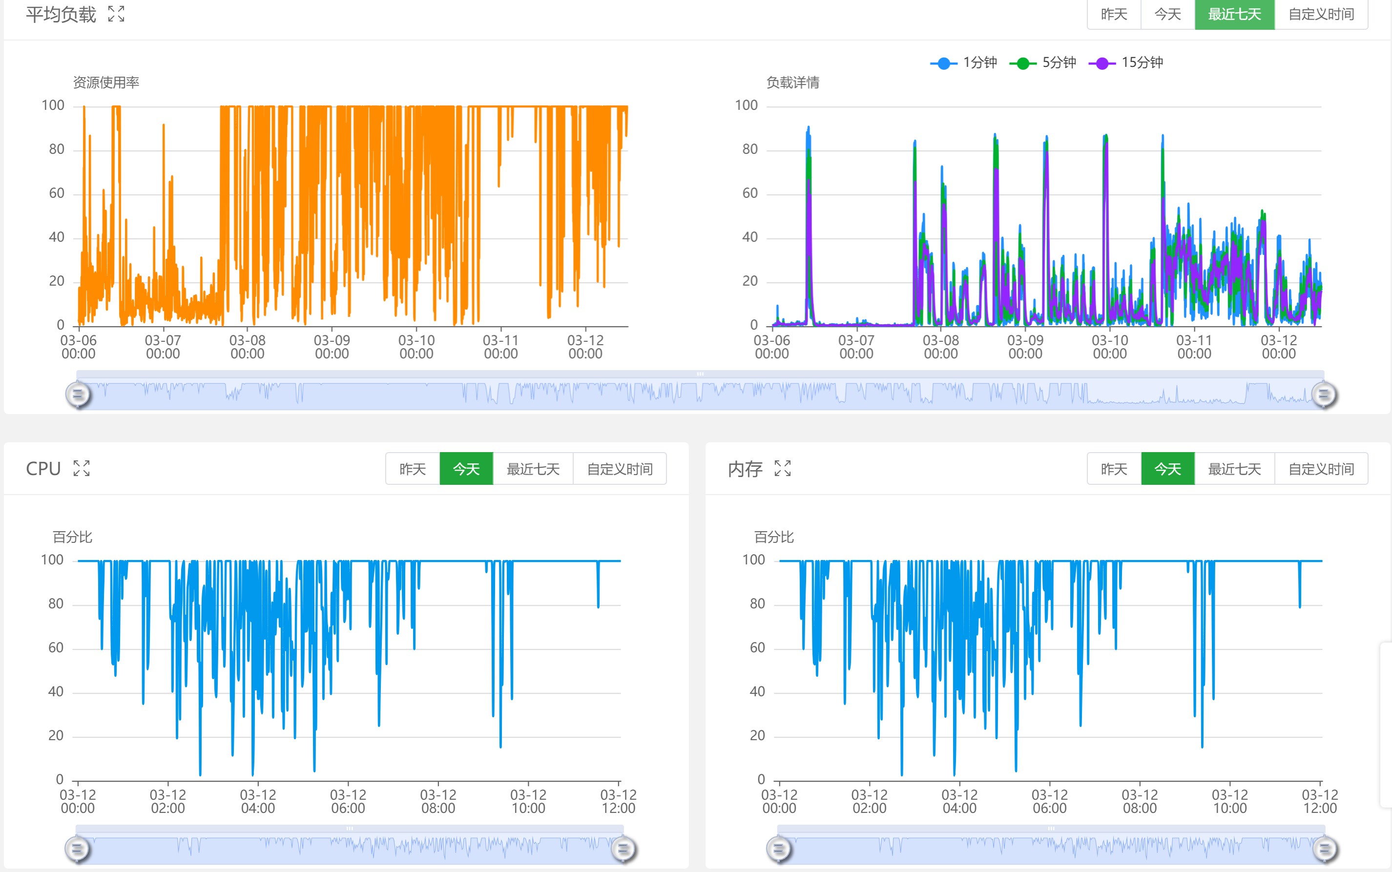The image size is (1392, 872).
Task: Toggle the 5分钟 legend series
Action: pos(1042,63)
